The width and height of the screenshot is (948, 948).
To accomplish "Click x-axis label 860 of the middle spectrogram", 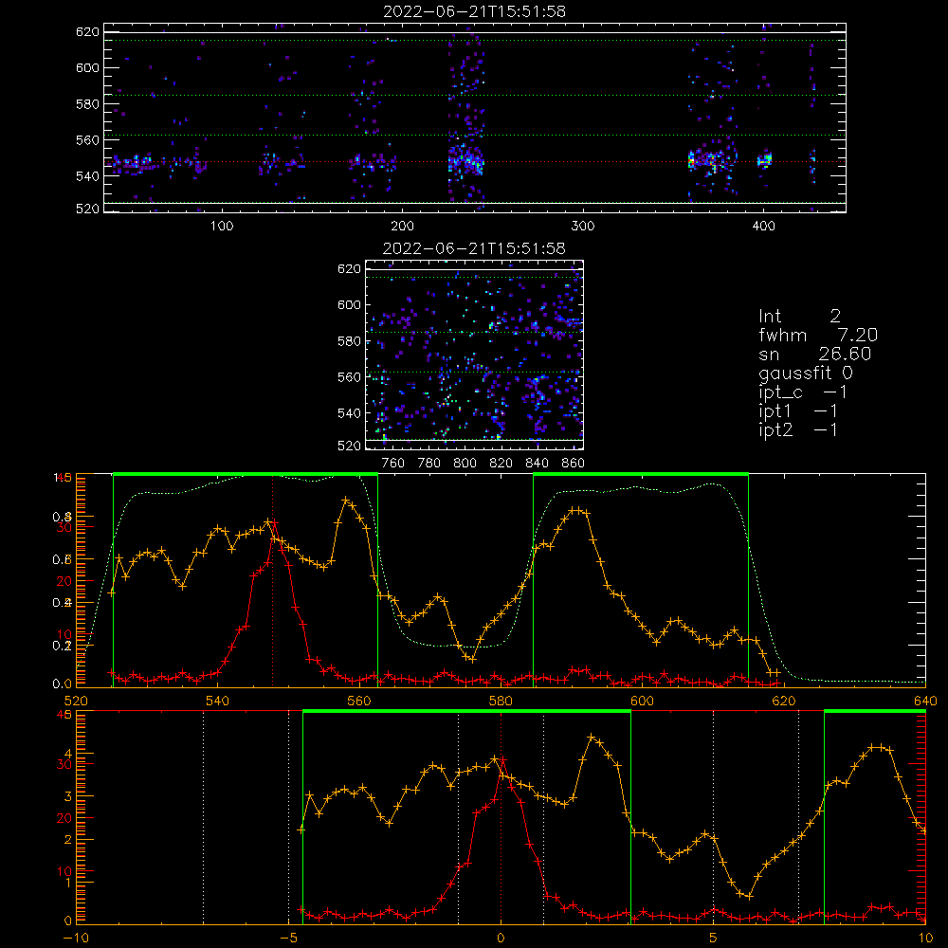I will pyautogui.click(x=574, y=464).
